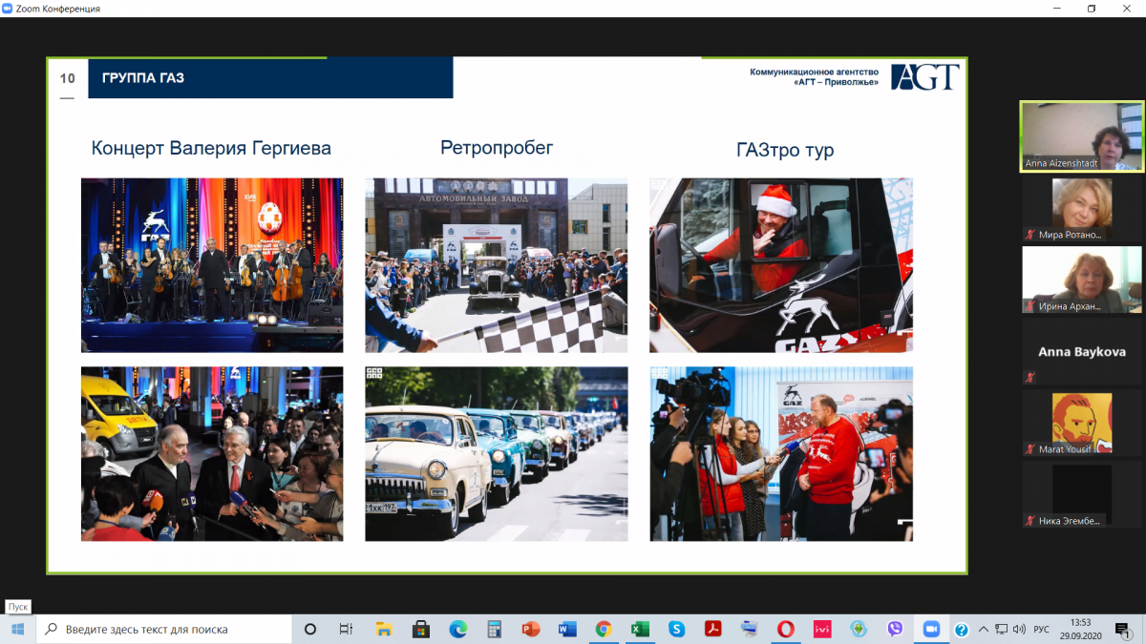Open Viber from the taskbar
1146x644 pixels.
pos(895,629)
